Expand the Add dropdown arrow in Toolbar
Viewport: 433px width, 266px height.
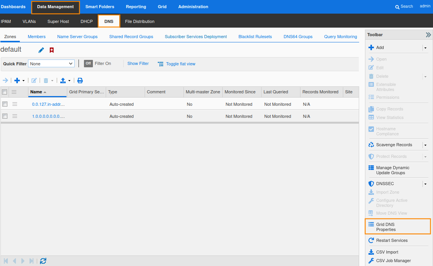[425, 48]
